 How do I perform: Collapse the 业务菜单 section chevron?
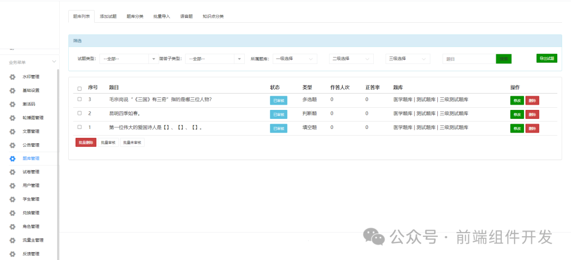point(54,62)
